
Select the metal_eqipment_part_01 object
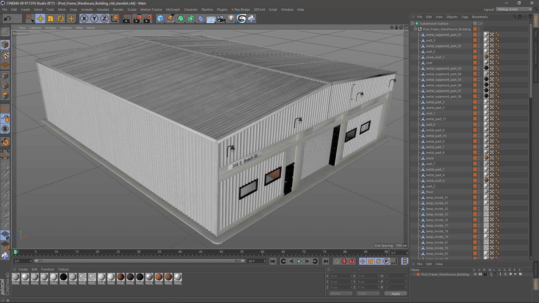point(443,35)
